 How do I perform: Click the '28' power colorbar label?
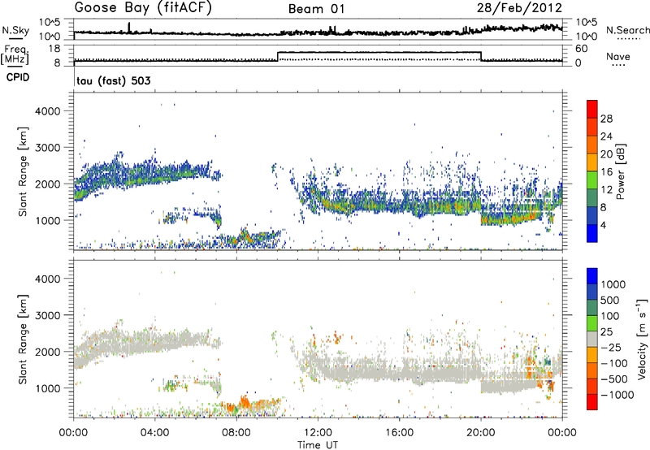click(606, 119)
